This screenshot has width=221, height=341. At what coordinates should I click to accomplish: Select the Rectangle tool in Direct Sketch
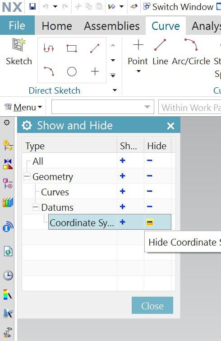72,48
